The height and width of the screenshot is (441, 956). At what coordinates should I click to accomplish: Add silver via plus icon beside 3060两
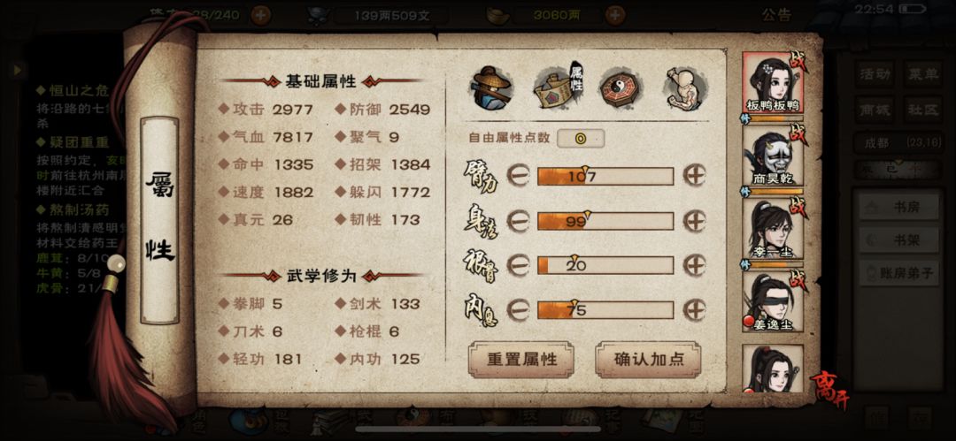615,15
